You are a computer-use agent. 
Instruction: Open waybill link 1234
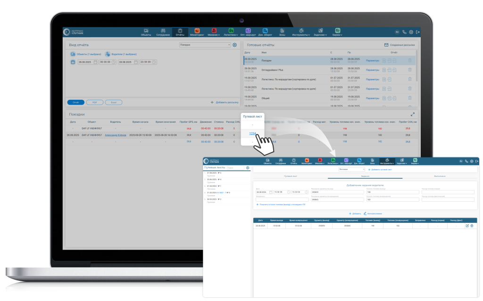coord(252,134)
